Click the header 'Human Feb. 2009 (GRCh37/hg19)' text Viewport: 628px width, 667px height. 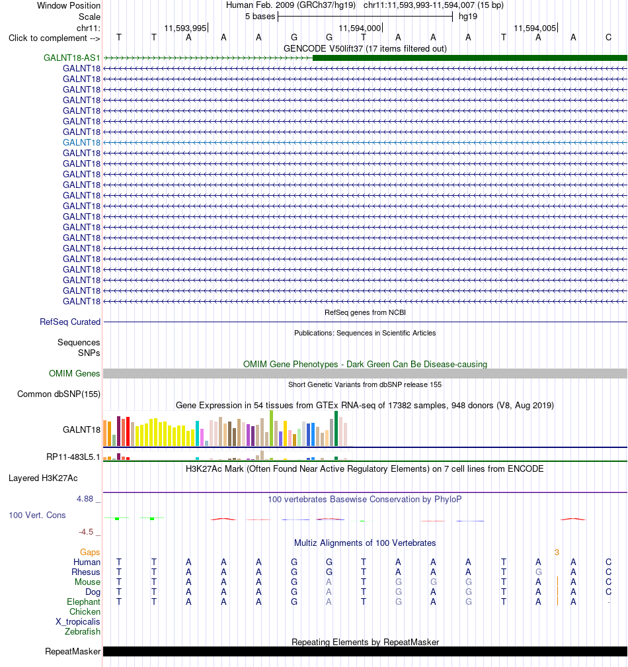[291, 5]
